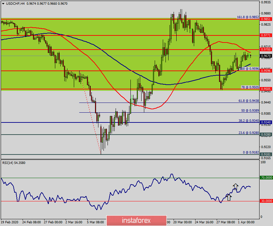
Task: Click the lower up-arrow marker in the RSI panel
Action: click(229, 197)
